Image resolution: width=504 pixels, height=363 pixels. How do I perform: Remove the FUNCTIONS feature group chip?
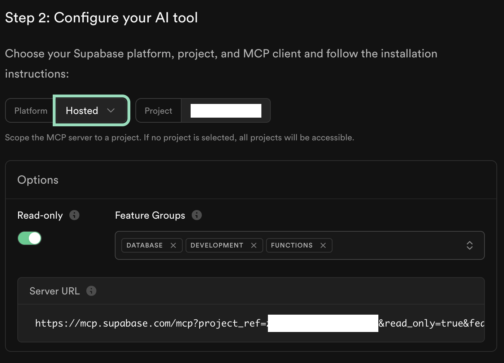click(323, 245)
